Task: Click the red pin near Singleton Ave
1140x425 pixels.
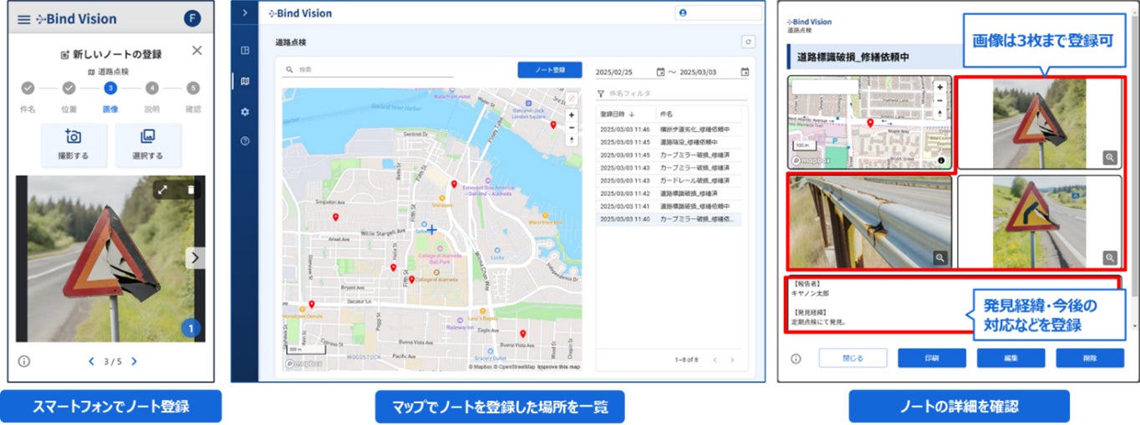Action: click(336, 217)
